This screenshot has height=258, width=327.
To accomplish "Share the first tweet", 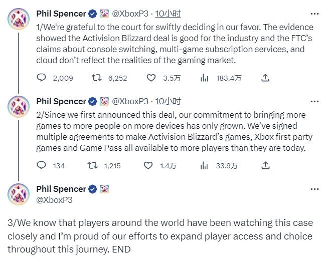I will point(265,78).
